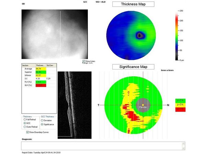This screenshot has width=206, height=154.
Task: Switch GCC Thickness to Deviation
Action: (43, 120)
